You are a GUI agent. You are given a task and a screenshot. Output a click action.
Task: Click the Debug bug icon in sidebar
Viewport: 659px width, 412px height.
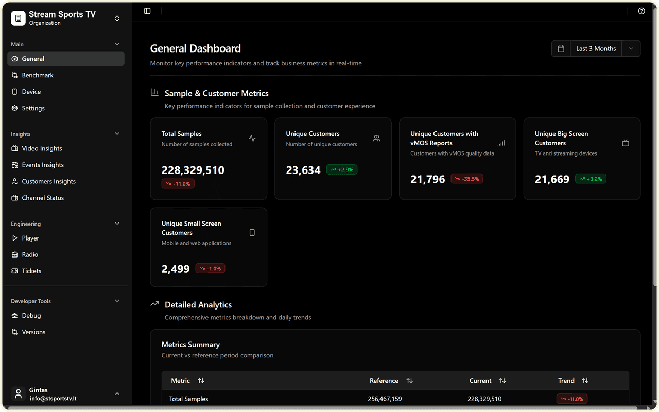15,315
